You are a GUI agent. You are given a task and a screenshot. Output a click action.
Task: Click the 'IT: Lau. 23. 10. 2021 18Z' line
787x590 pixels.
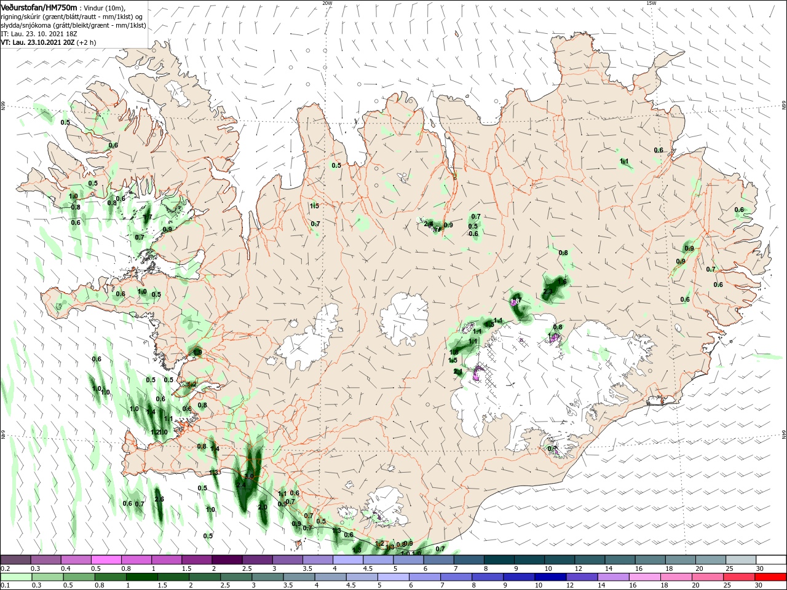tap(39, 34)
